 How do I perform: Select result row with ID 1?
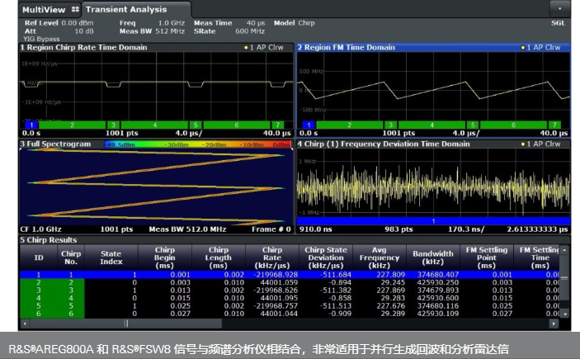pyautogui.click(x=290, y=275)
